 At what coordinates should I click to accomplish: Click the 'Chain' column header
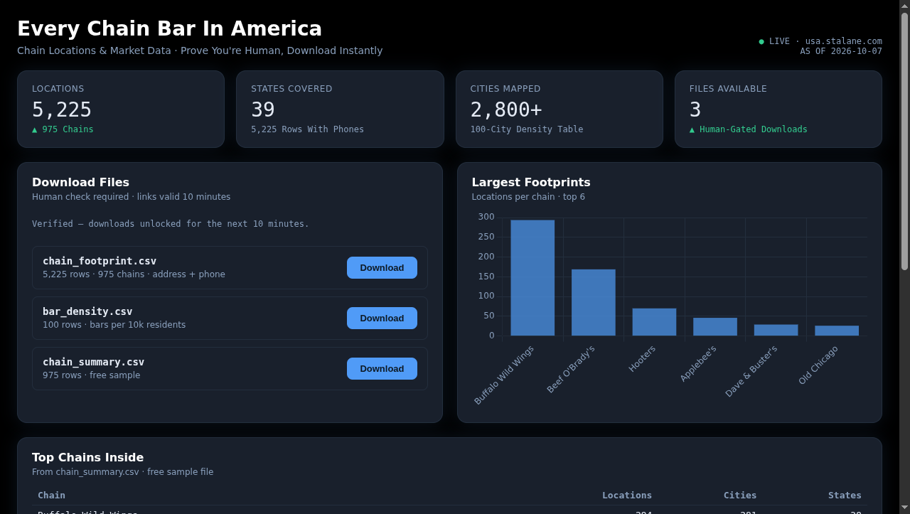[x=51, y=495]
